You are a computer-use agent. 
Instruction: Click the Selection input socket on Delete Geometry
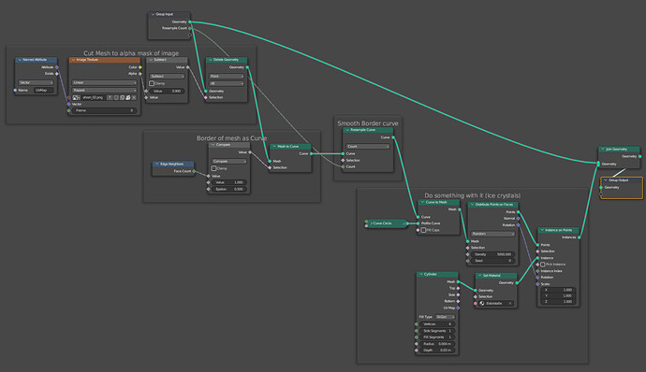(x=206, y=97)
